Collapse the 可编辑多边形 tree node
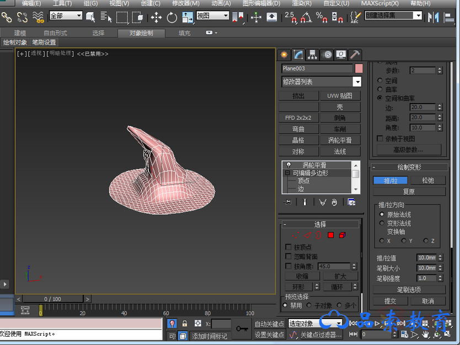Screen dimensions: 460x345 287,173
